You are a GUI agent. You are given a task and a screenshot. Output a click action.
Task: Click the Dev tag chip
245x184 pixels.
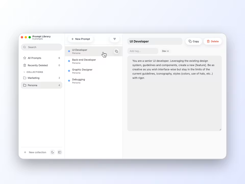[165, 51]
